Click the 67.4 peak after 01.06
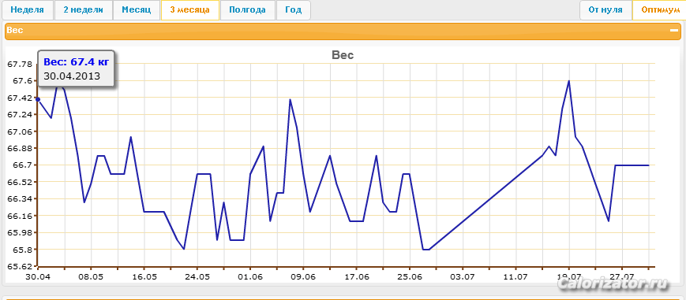The width and height of the screenshot is (686, 300). tap(290, 99)
